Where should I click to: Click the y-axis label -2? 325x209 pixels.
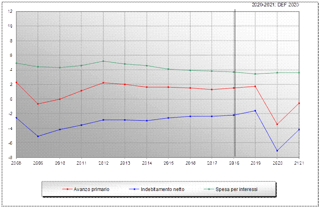coord(10,114)
